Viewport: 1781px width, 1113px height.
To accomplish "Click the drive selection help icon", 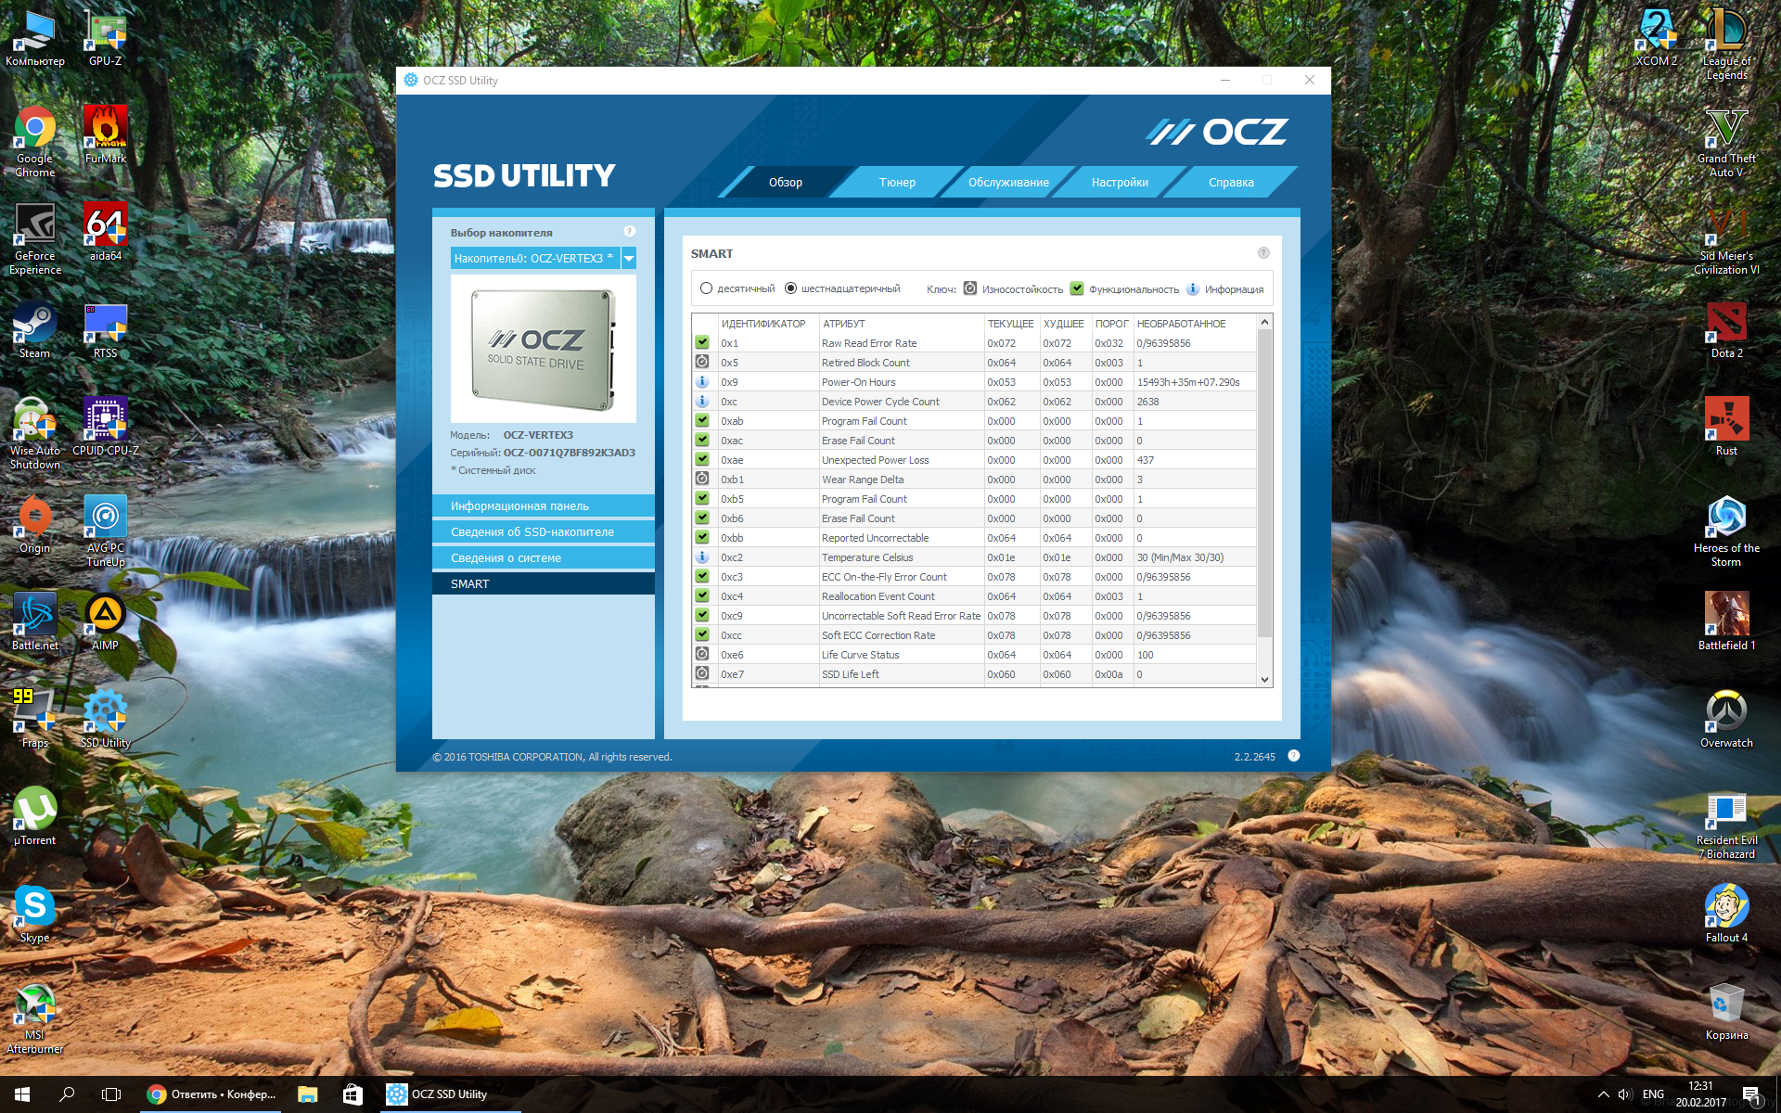I will 629,232.
